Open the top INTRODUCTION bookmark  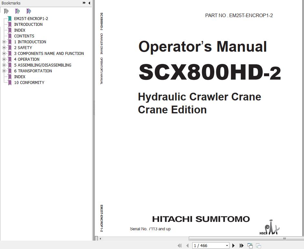(x=28, y=25)
